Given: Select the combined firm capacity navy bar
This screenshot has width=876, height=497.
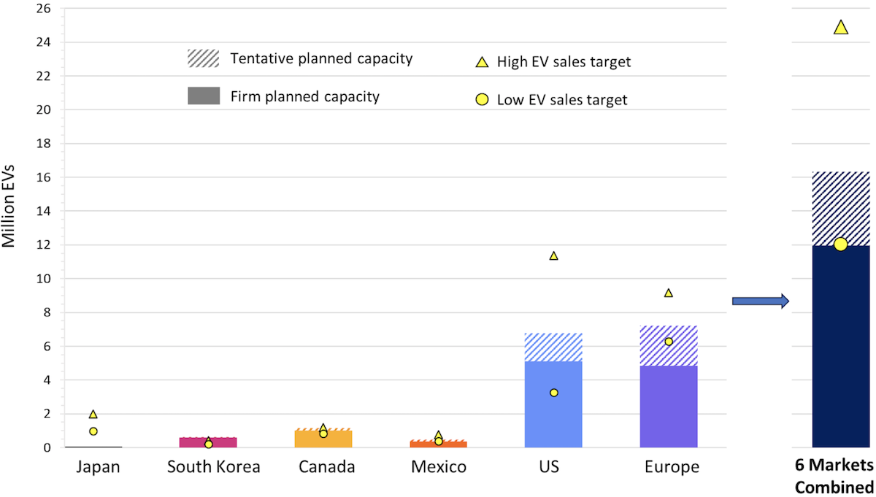Looking at the screenshot, I should [840, 347].
